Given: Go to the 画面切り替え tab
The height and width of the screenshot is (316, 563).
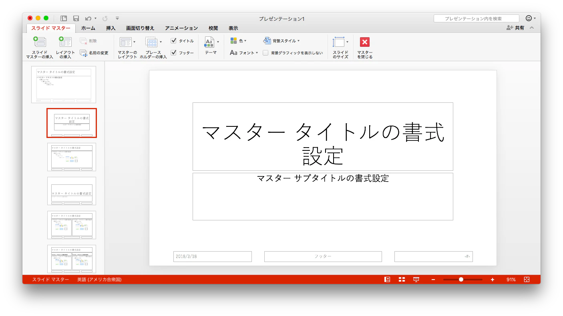Looking at the screenshot, I should point(140,28).
